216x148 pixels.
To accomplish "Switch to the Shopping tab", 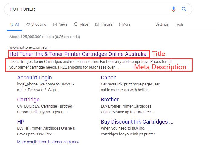I will pyautogui.click(x=36, y=24).
